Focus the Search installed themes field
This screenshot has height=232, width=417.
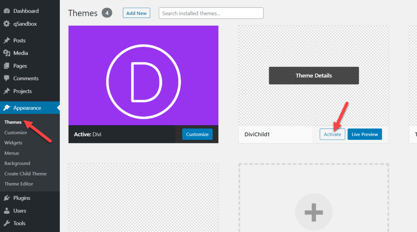click(211, 13)
